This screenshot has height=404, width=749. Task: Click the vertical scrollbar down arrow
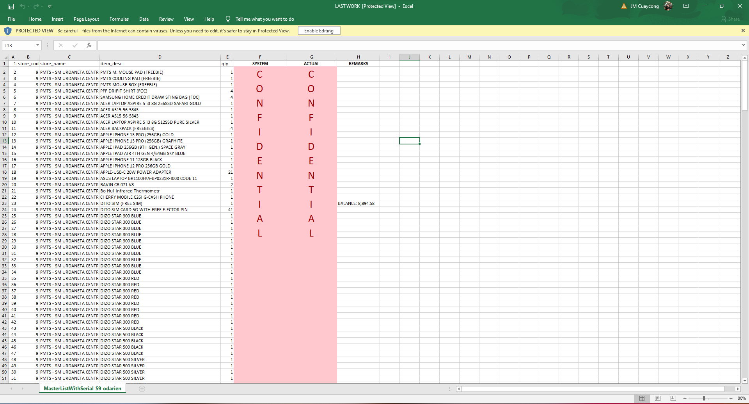[x=745, y=381]
